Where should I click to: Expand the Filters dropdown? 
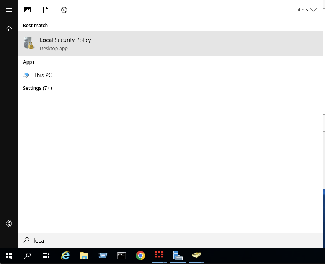coord(306,10)
